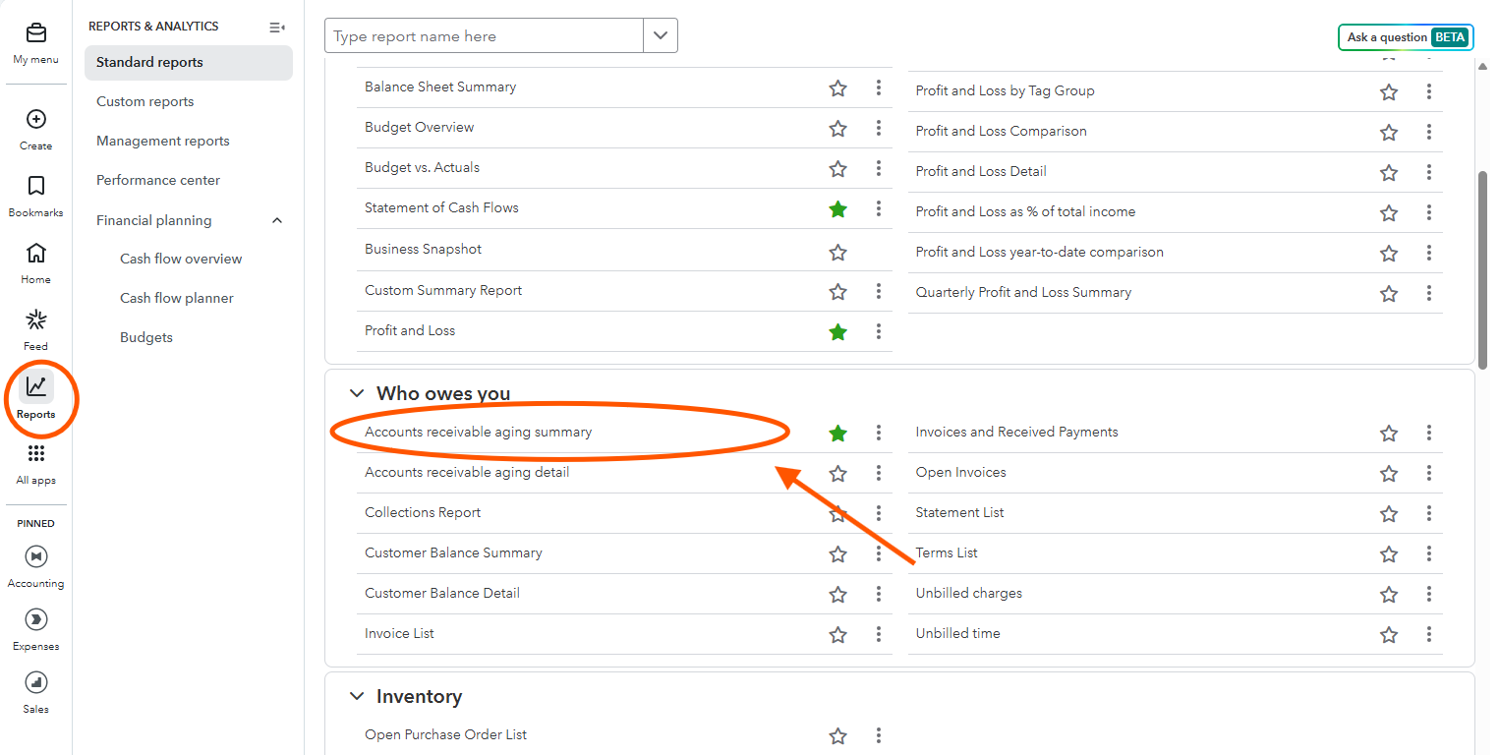Star the Budget Overview report

point(837,128)
